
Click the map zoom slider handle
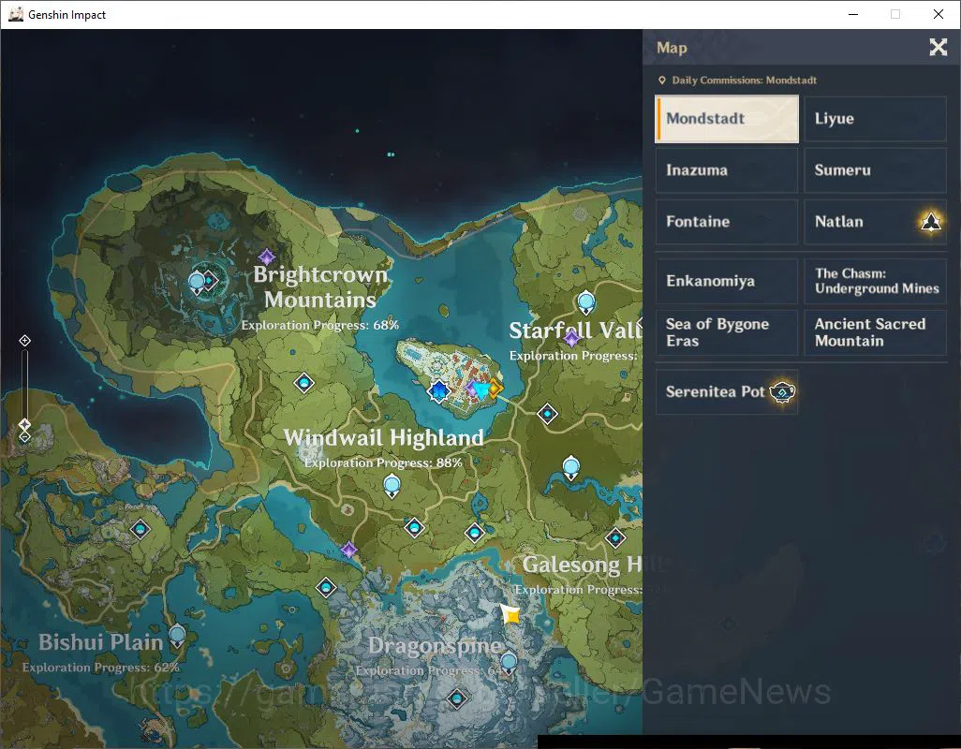[x=24, y=424]
